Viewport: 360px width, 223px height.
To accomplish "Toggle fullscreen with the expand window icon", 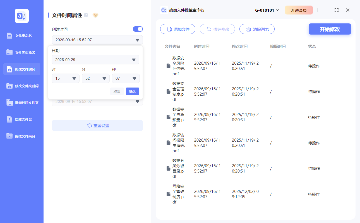I will pos(337,10).
